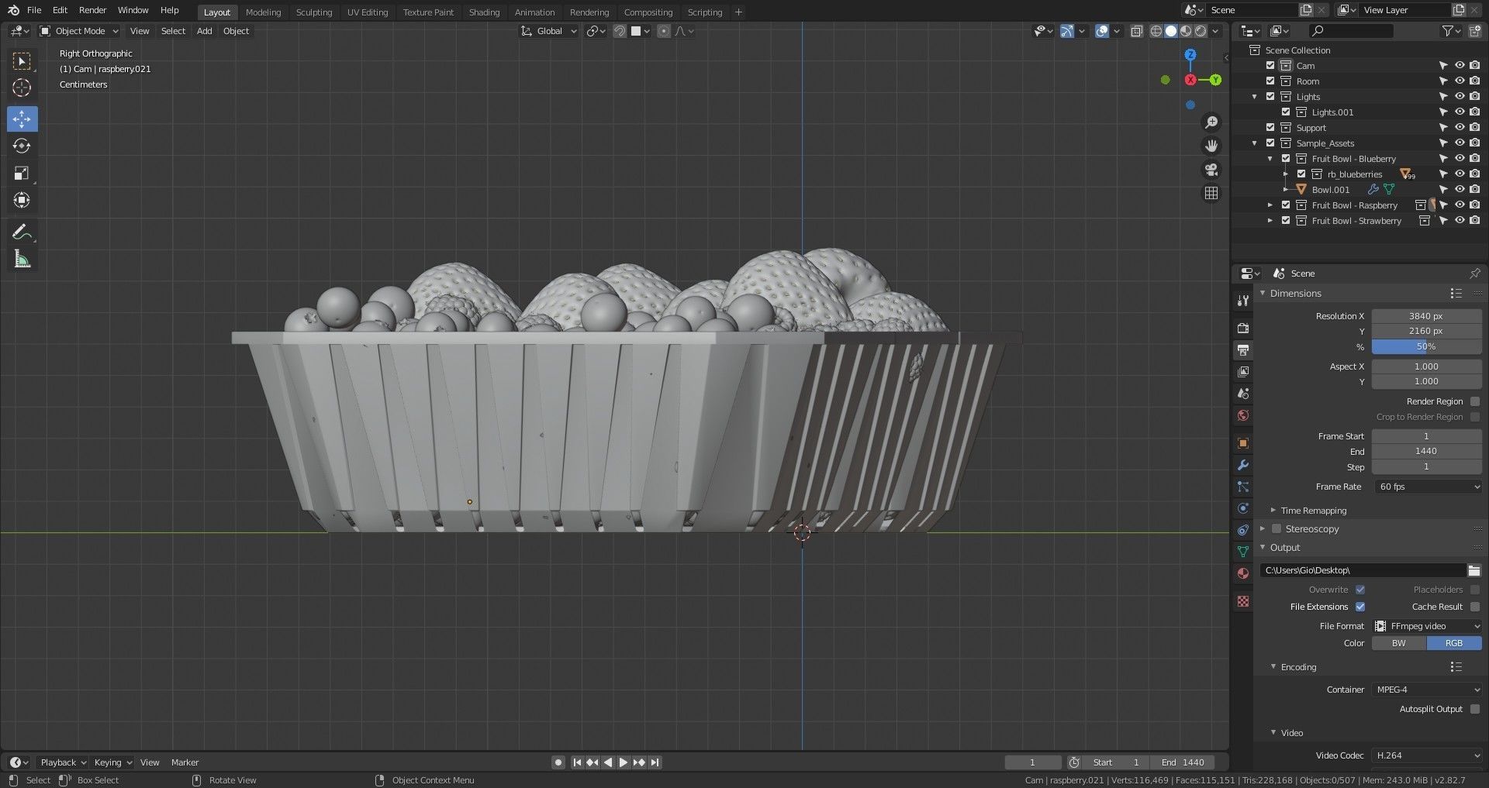This screenshot has width=1489, height=788.
Task: Activate the Rotate tool
Action: (x=22, y=146)
